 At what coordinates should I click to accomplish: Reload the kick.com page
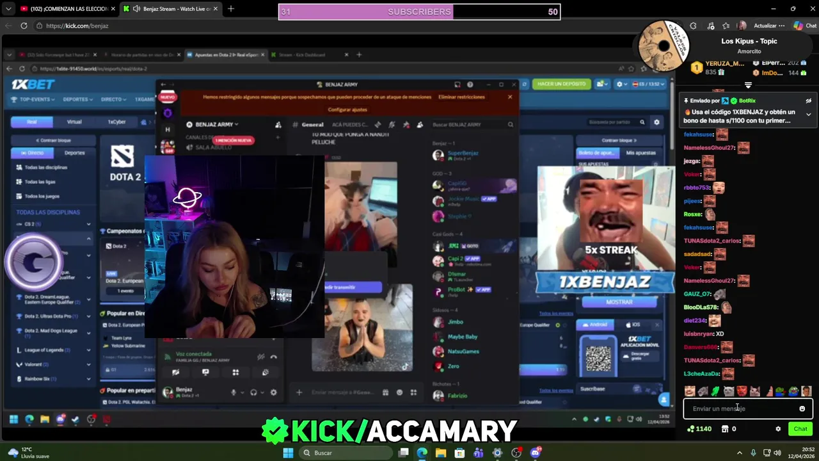point(24,26)
